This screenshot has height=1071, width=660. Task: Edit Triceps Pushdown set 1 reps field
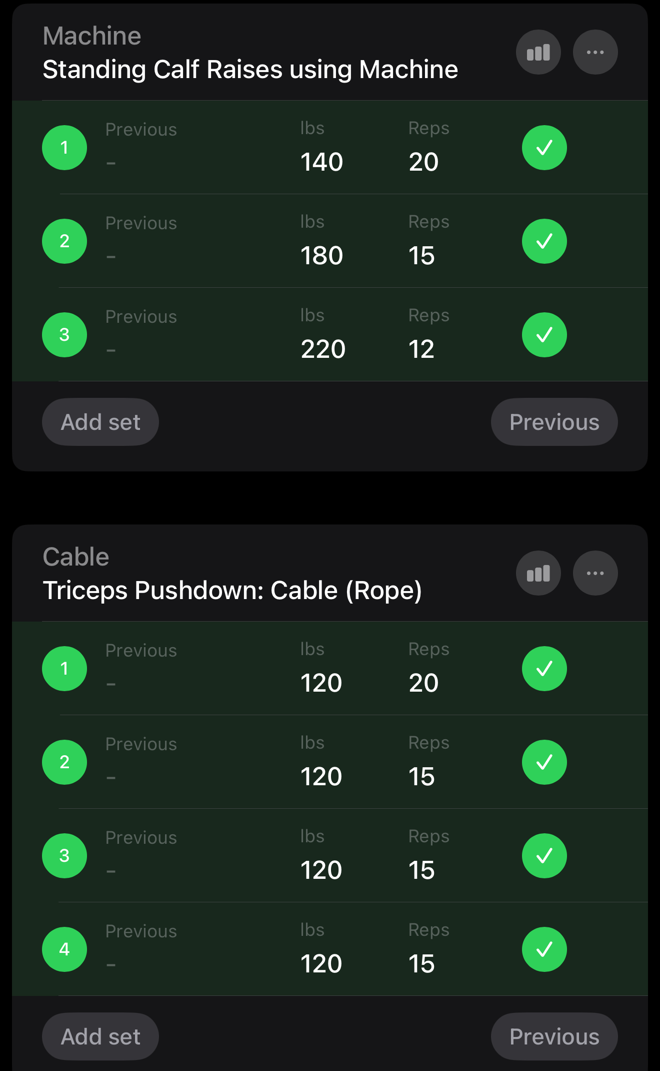(x=423, y=683)
